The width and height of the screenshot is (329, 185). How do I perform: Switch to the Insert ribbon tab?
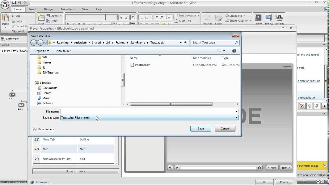click(33, 9)
